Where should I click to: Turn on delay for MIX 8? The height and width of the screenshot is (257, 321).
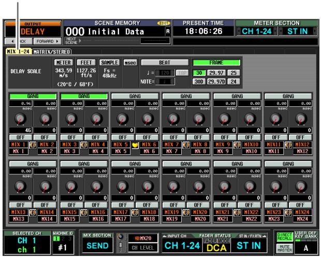(198, 137)
